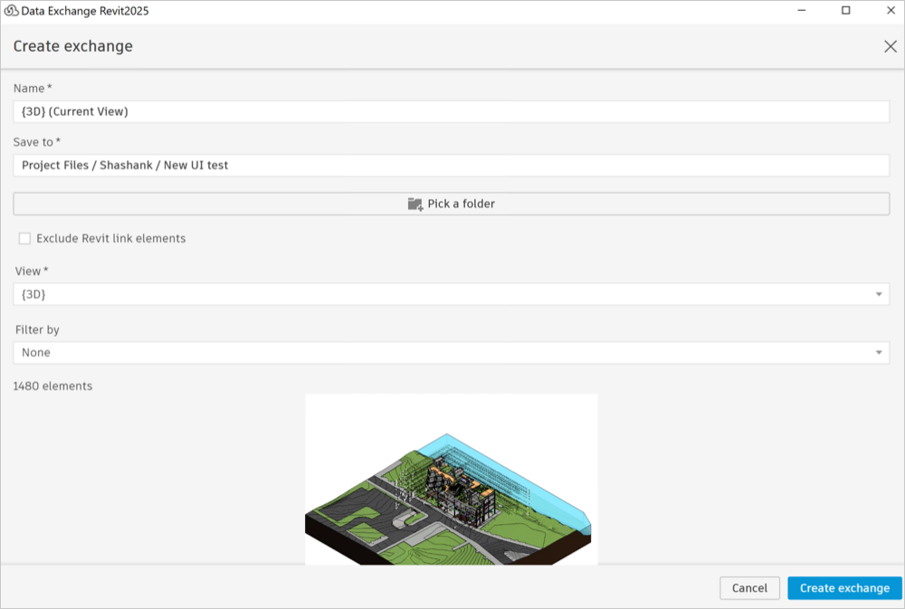Click the 3D model preview thumbnail

[452, 480]
